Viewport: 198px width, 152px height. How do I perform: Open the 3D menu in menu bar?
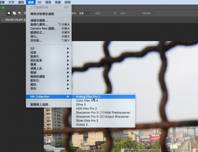click(39, 2)
